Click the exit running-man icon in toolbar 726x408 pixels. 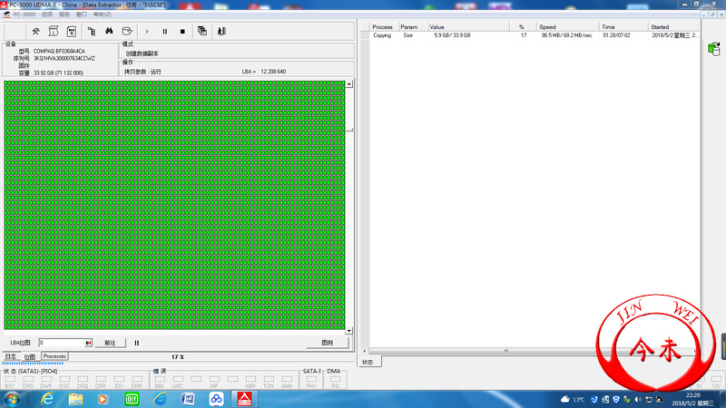pyautogui.click(x=221, y=31)
